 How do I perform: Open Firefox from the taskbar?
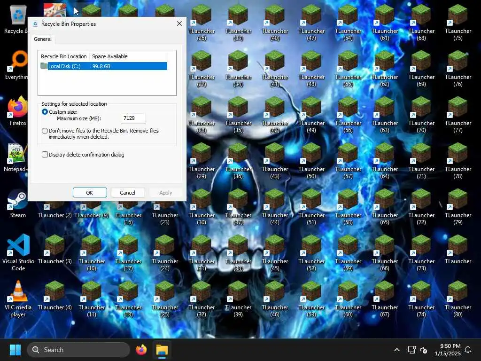(x=141, y=350)
